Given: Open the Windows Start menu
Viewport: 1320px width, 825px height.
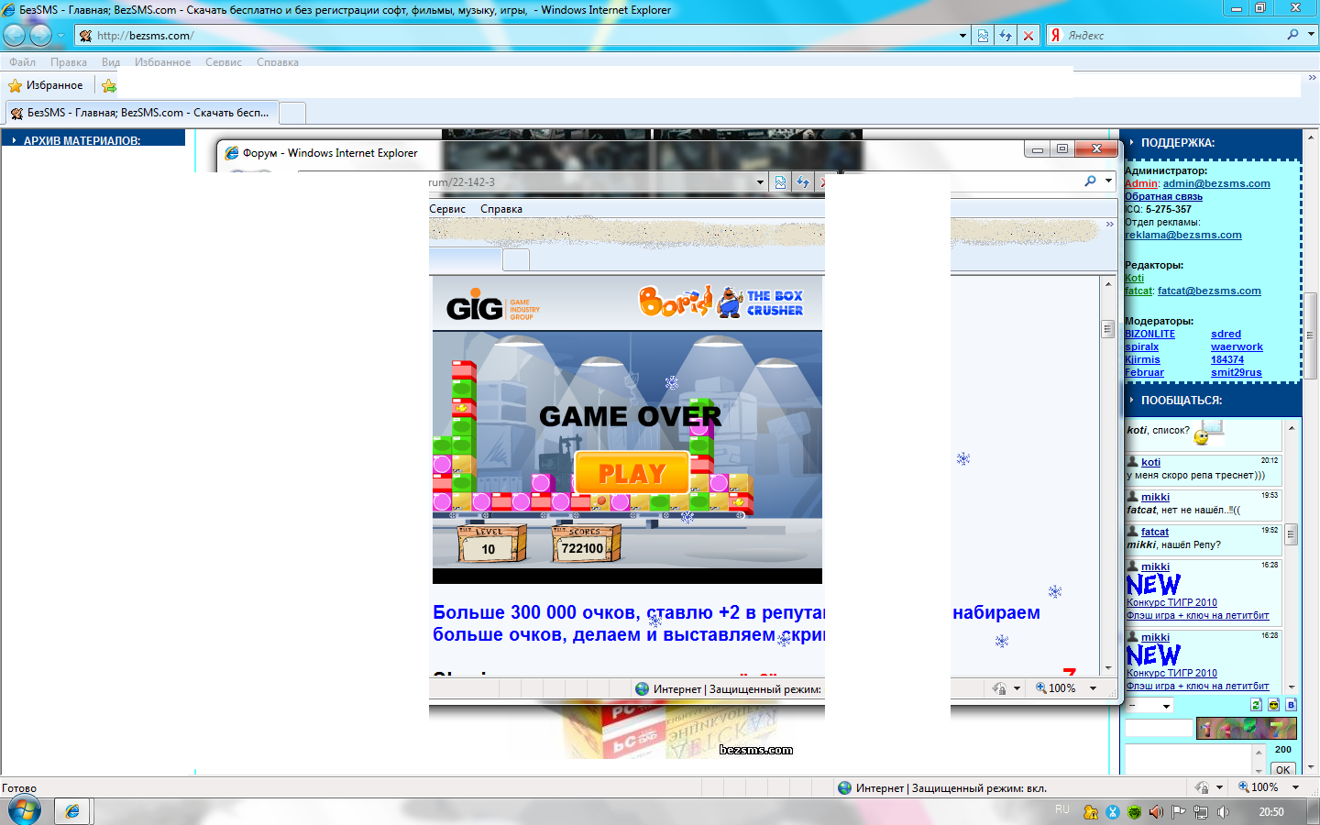Looking at the screenshot, I should (24, 810).
